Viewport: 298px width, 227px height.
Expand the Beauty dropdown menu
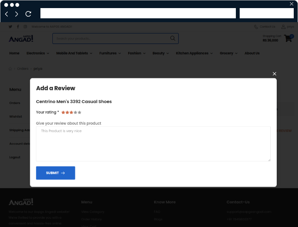pos(160,53)
